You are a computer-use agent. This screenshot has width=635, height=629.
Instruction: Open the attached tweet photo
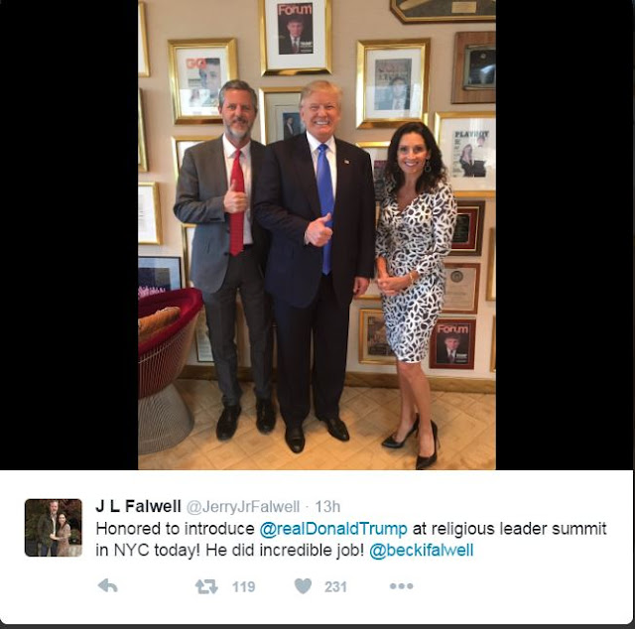317,235
